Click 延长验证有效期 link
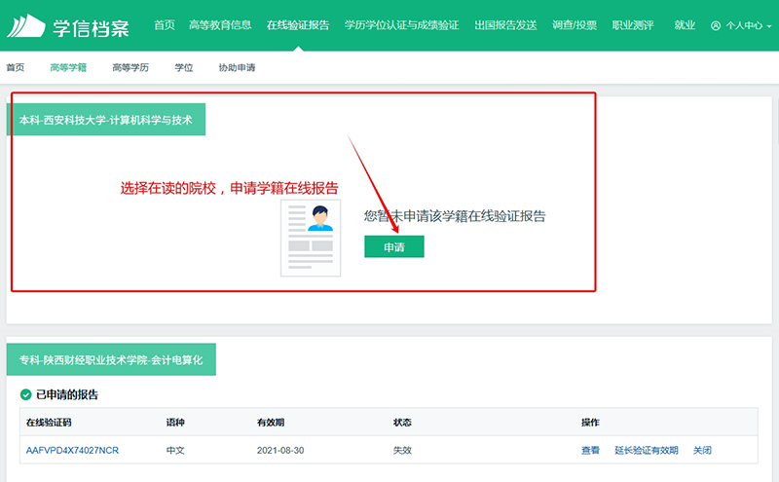Image resolution: width=779 pixels, height=482 pixels. point(647,450)
